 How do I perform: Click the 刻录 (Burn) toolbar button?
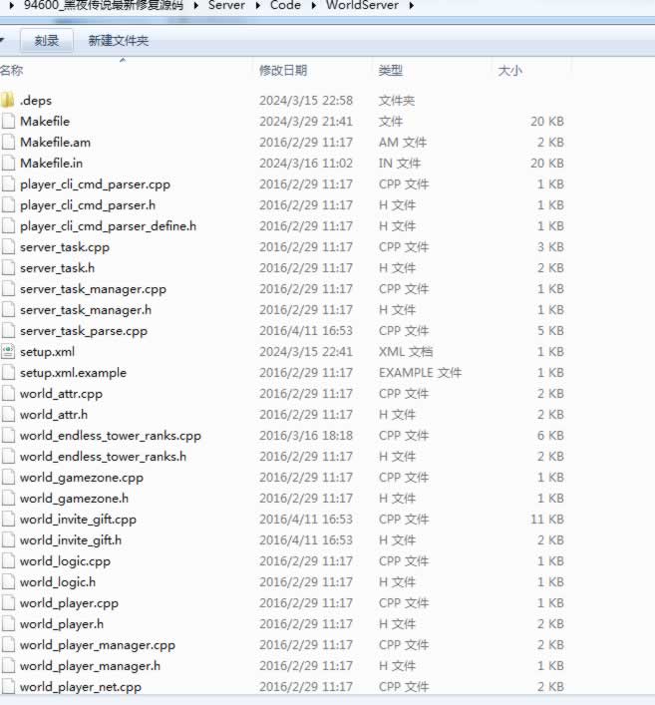47,41
